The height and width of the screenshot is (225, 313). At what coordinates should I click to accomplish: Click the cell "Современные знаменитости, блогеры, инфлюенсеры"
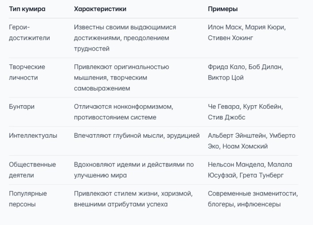pyautogui.click(x=253, y=199)
